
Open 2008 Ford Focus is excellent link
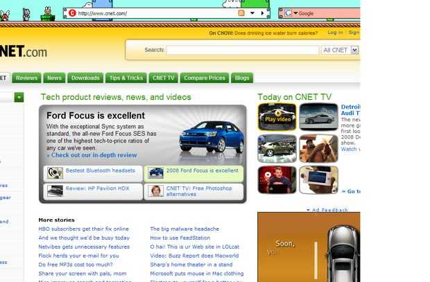[202, 170]
